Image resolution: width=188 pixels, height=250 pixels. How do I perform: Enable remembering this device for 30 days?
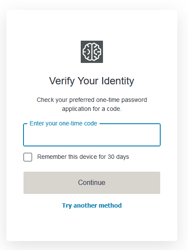[x=28, y=157]
